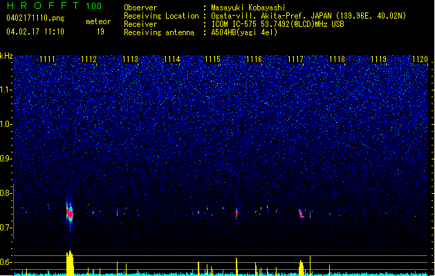
Task: Click the 0.8 kHz axis label
Action: click(6, 193)
